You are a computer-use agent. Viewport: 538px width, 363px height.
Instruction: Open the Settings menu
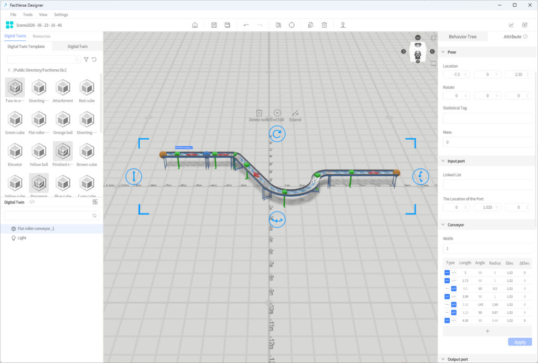61,14
